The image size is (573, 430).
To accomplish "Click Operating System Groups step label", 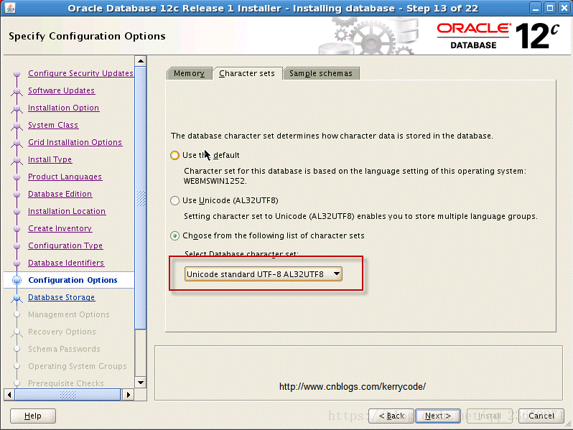I will [x=78, y=366].
